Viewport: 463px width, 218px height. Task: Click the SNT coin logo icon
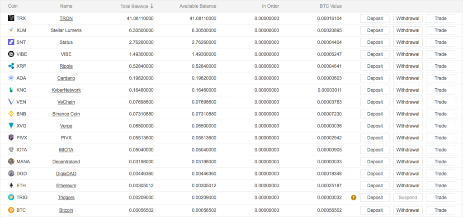[x=11, y=42]
